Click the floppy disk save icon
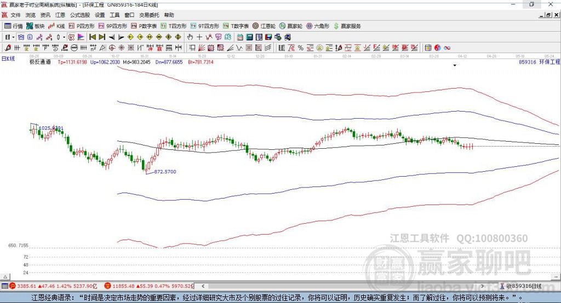Viewport: 561px width, 303px height. 268,37
